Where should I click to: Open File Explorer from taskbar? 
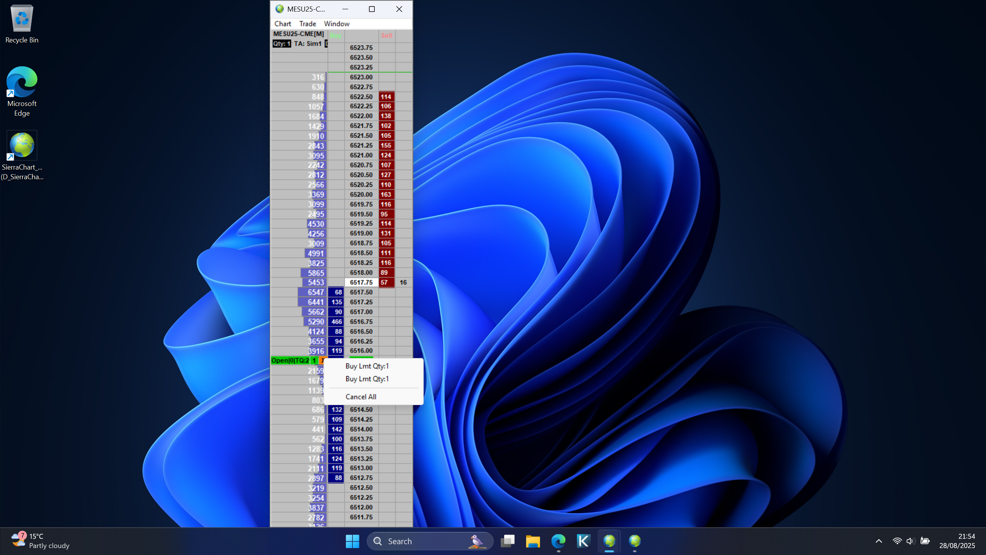click(533, 541)
